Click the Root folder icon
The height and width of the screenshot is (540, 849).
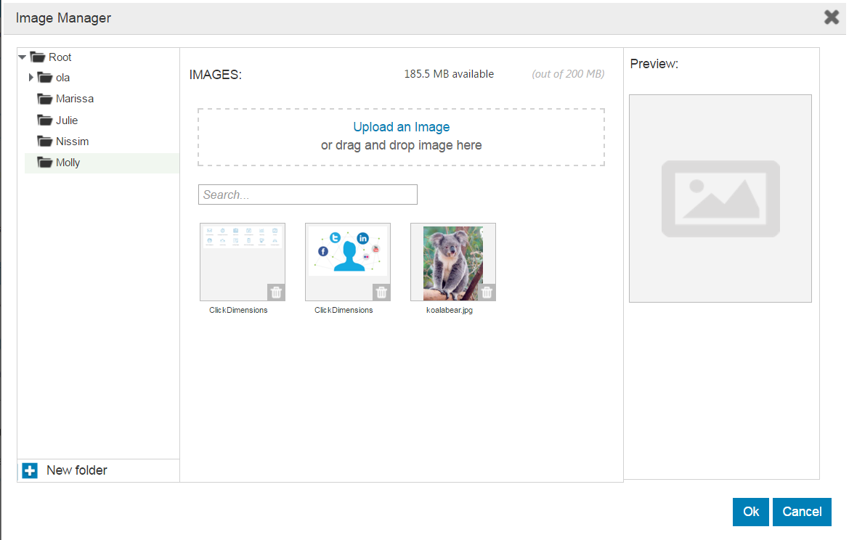[38, 57]
